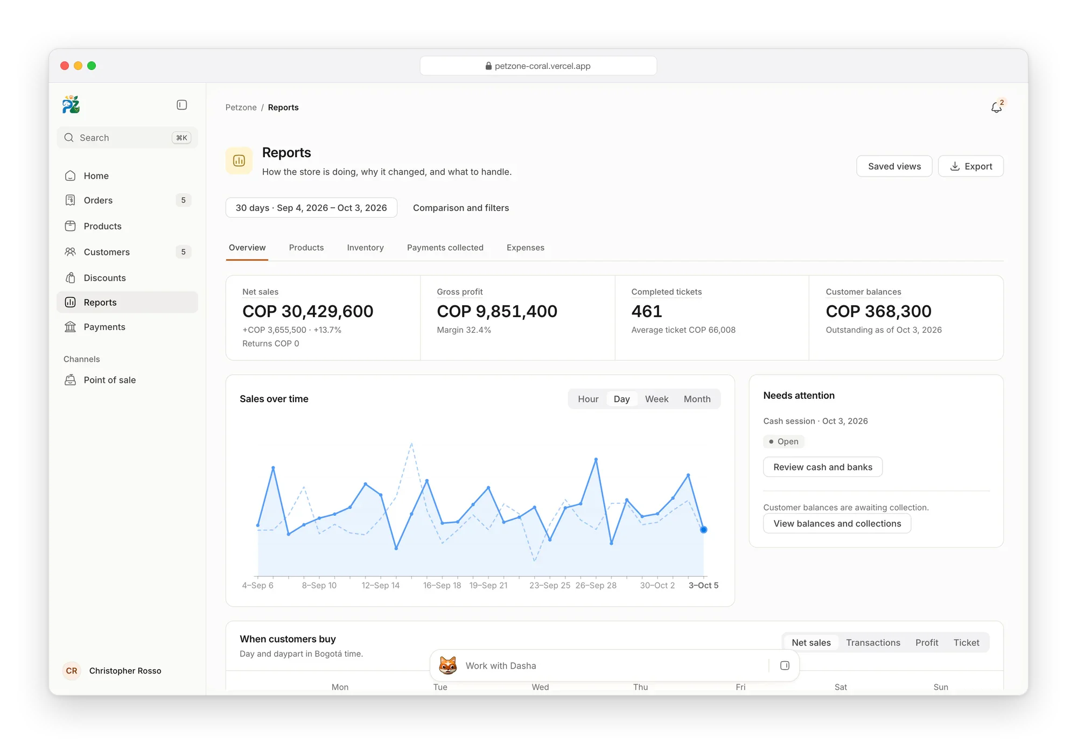Screen dimensions: 1077x744
Task: Type in the Work with Dasha box
Action: click(x=614, y=665)
